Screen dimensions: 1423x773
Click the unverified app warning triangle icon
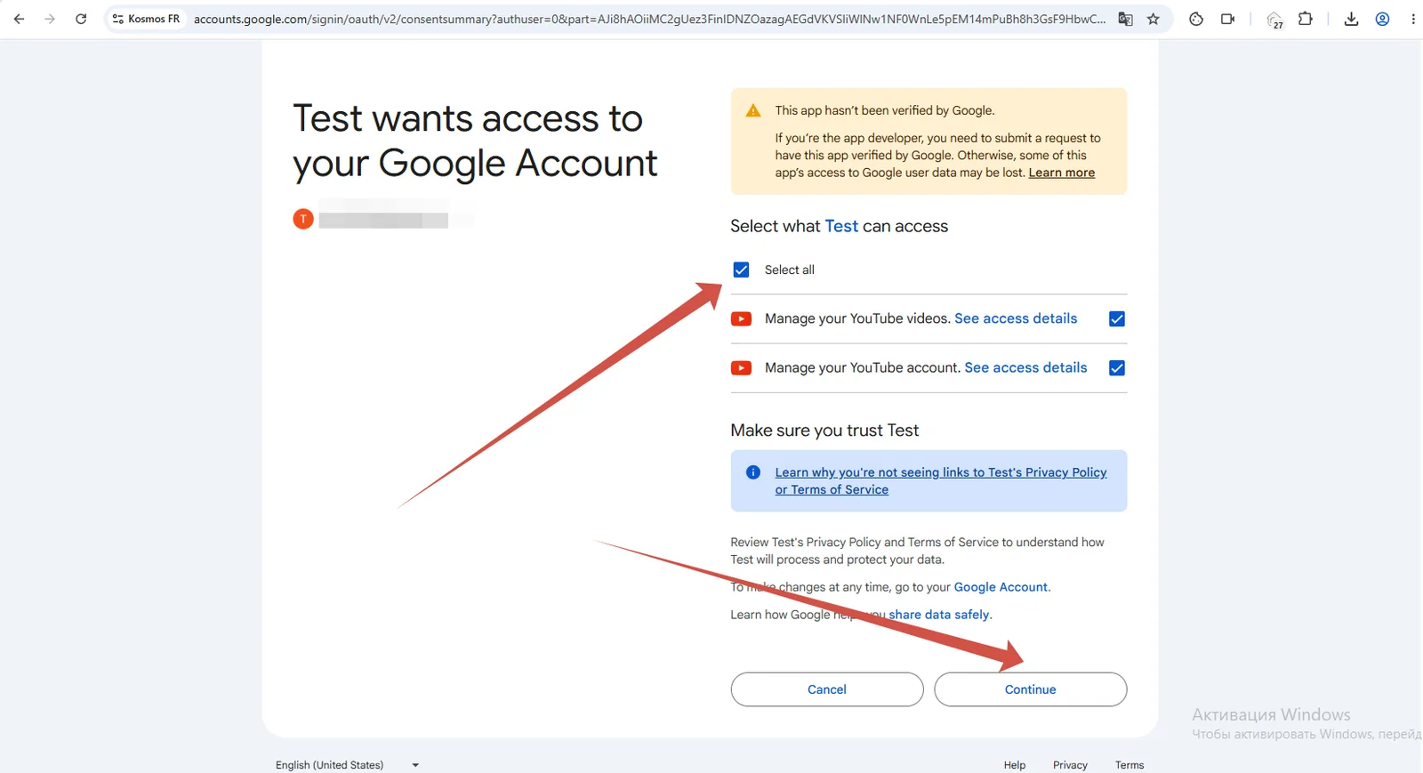coord(753,110)
